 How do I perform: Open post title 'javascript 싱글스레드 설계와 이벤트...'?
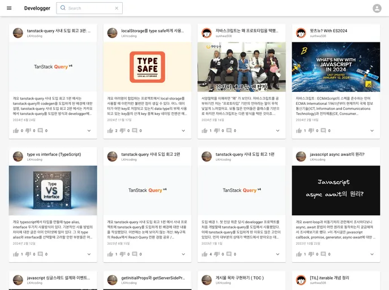(59, 278)
